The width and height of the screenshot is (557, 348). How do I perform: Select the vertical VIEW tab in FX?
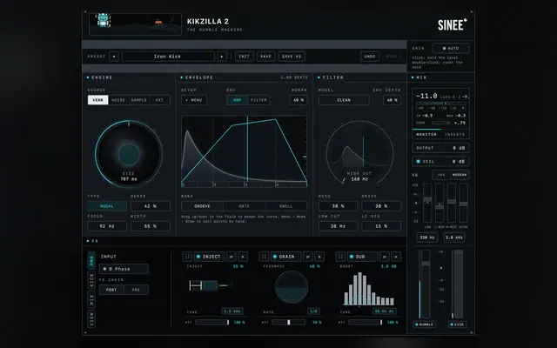point(91,319)
